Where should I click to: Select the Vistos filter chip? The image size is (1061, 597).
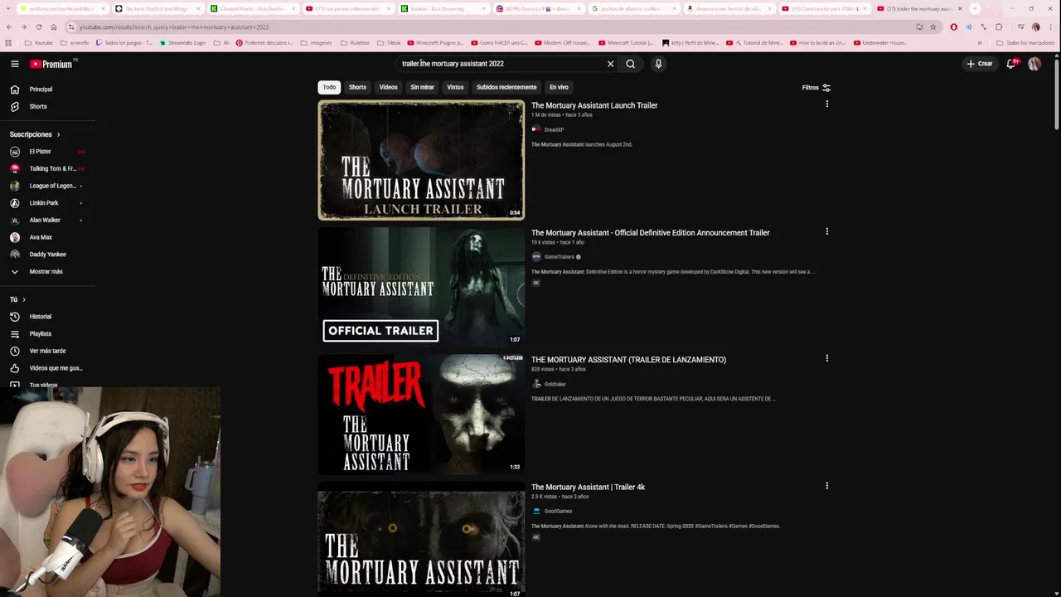pos(455,87)
